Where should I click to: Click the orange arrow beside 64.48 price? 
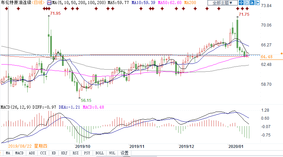pyautogui.click(x=281, y=53)
